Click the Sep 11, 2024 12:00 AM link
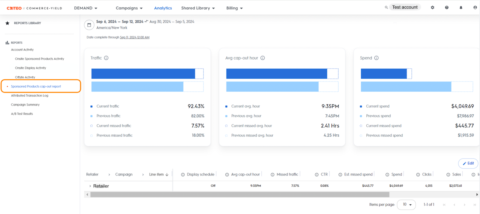 coord(135,37)
